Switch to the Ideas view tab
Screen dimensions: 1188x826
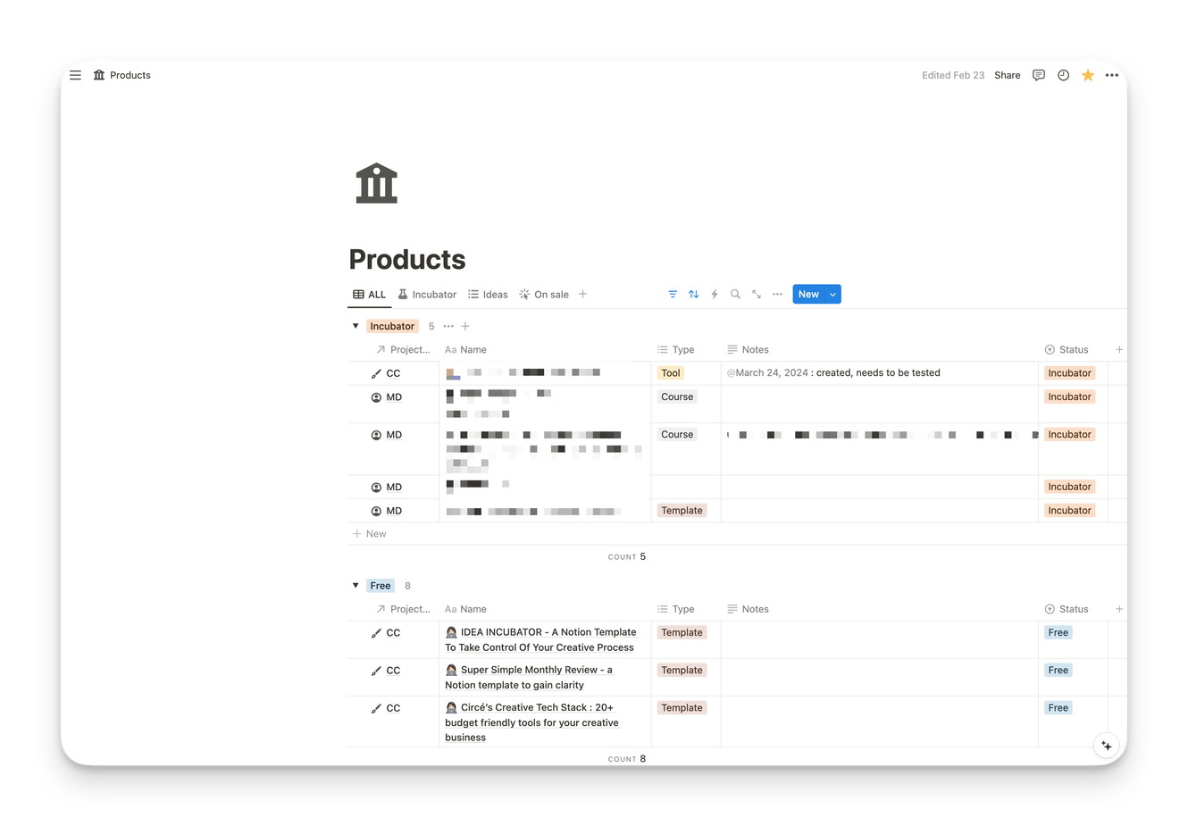pos(488,295)
